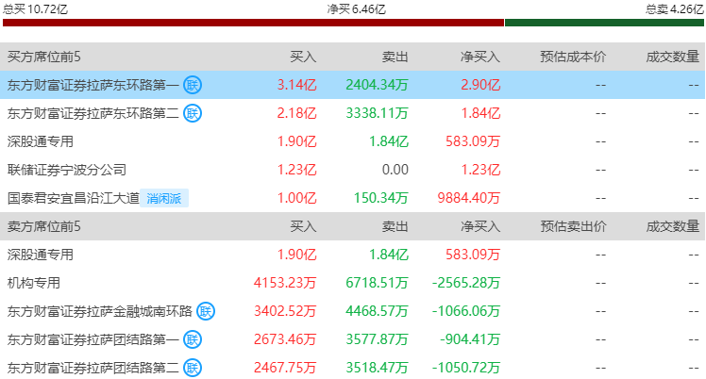Open seat 东方财富证券拉萨东环路第一
The height and width of the screenshot is (379, 706).
(93, 85)
